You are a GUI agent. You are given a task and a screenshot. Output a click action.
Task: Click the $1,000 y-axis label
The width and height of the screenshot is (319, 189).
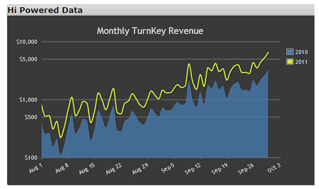28,99
